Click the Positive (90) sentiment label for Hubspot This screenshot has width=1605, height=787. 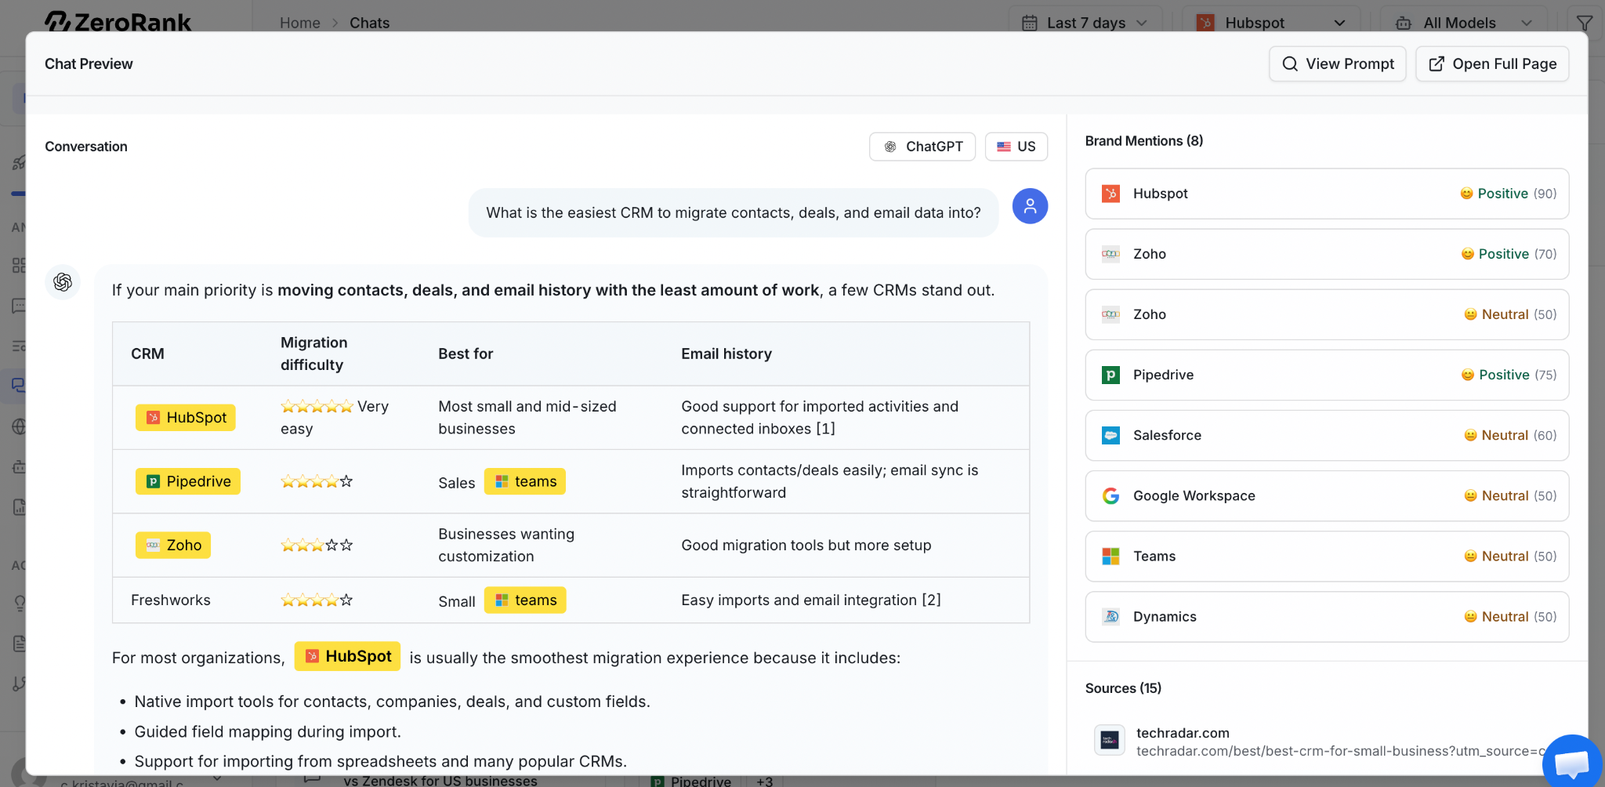pyautogui.click(x=1508, y=194)
